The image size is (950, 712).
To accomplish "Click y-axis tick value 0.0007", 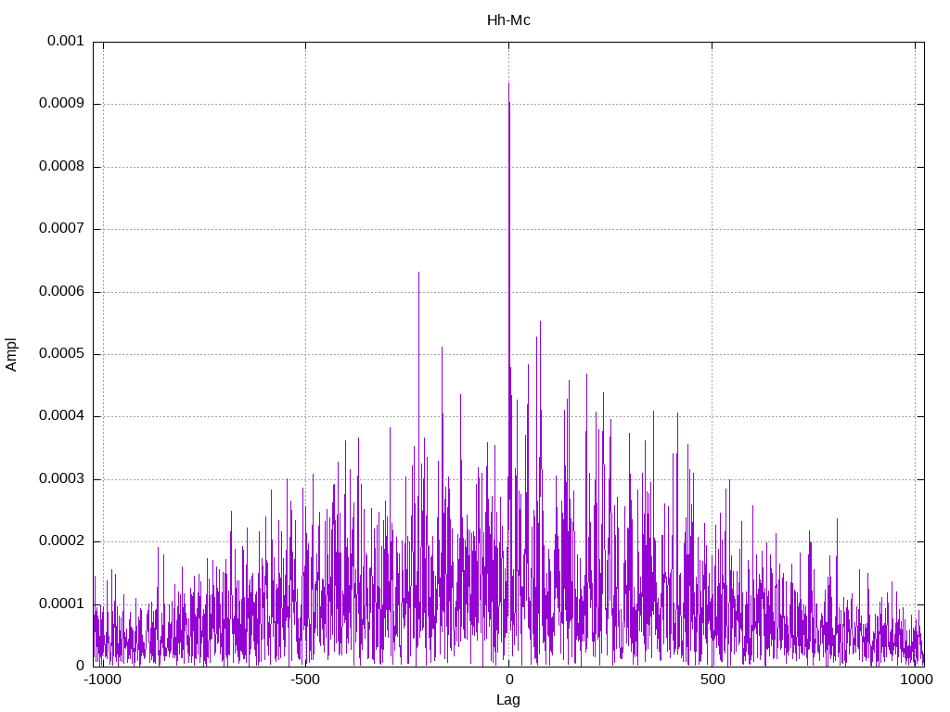I will point(61,229).
